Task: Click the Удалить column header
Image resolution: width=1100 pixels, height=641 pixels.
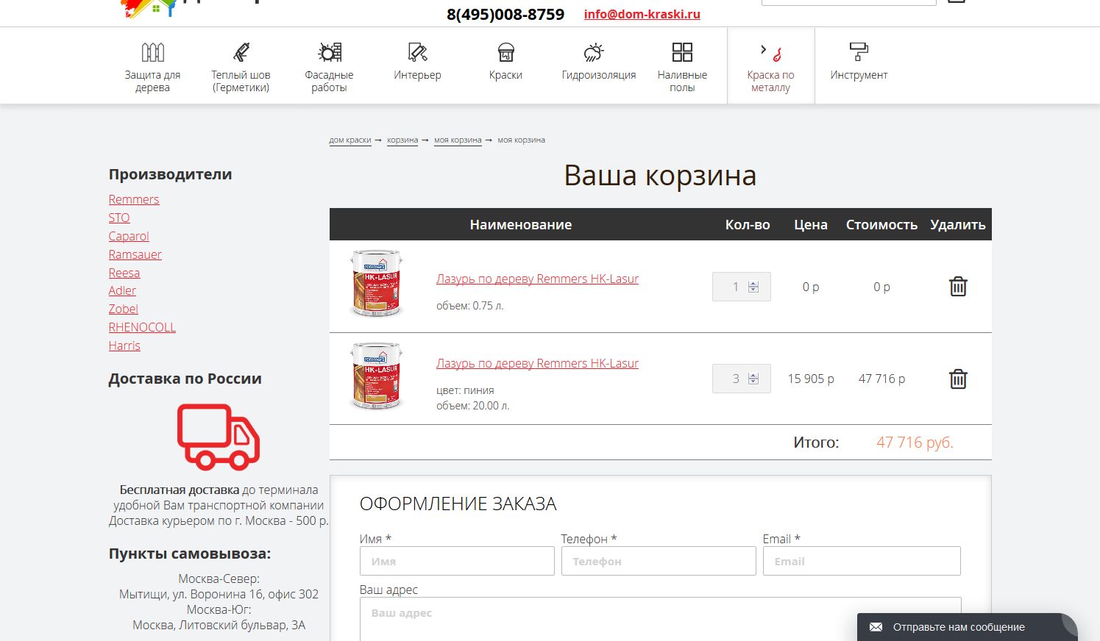Action: [x=958, y=225]
